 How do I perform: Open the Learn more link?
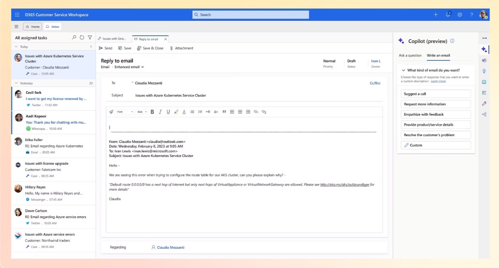tap(438, 81)
